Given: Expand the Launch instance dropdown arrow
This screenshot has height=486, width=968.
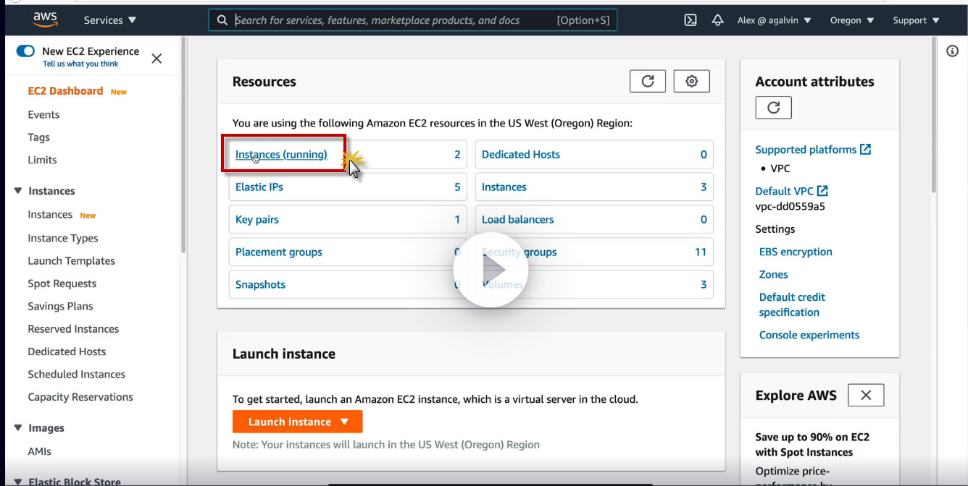Looking at the screenshot, I should tap(344, 422).
